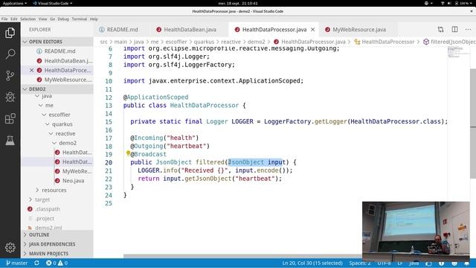Open the Visual Studio Code app menu
Screen dimensions: 476x268
pyautogui.click(x=53, y=3)
